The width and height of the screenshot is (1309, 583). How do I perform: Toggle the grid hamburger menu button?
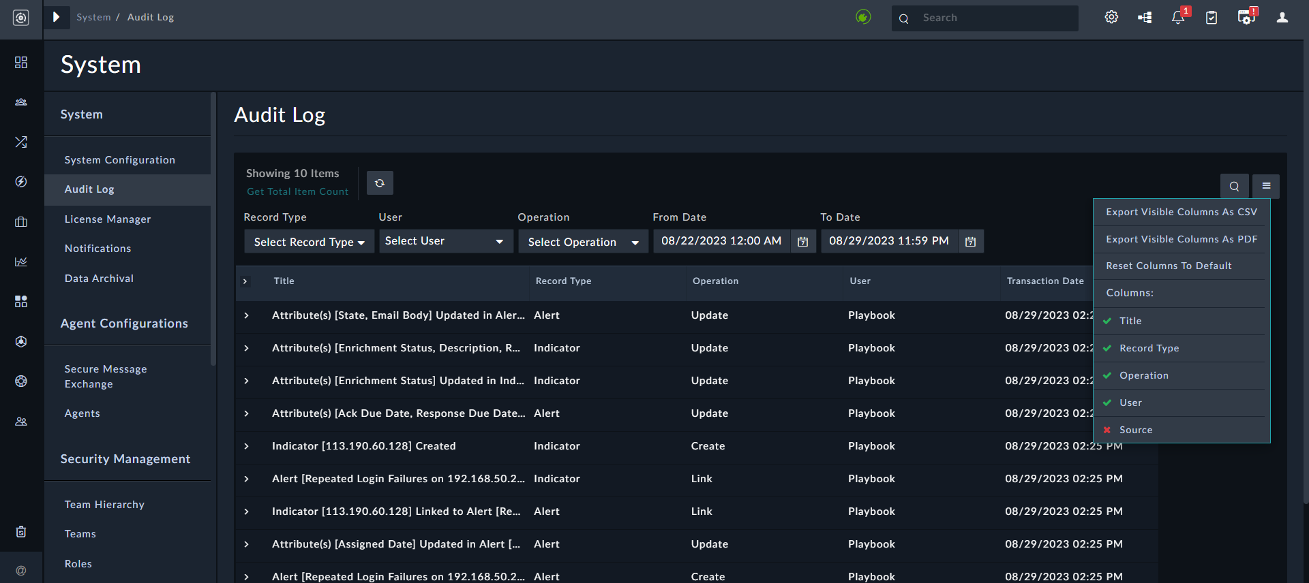point(1266,186)
